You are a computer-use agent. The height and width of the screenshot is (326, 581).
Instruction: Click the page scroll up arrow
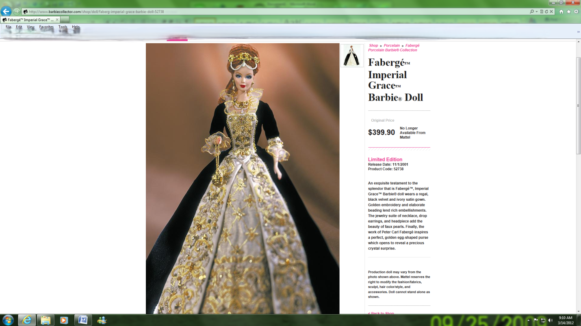(x=579, y=43)
